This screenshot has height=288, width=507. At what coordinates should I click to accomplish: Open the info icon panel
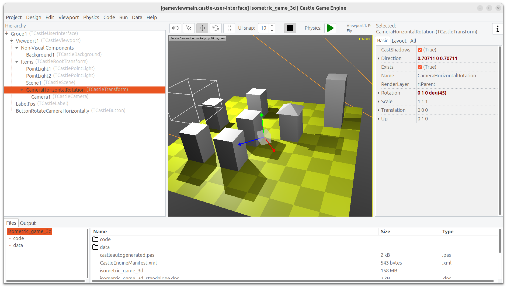(498, 29)
